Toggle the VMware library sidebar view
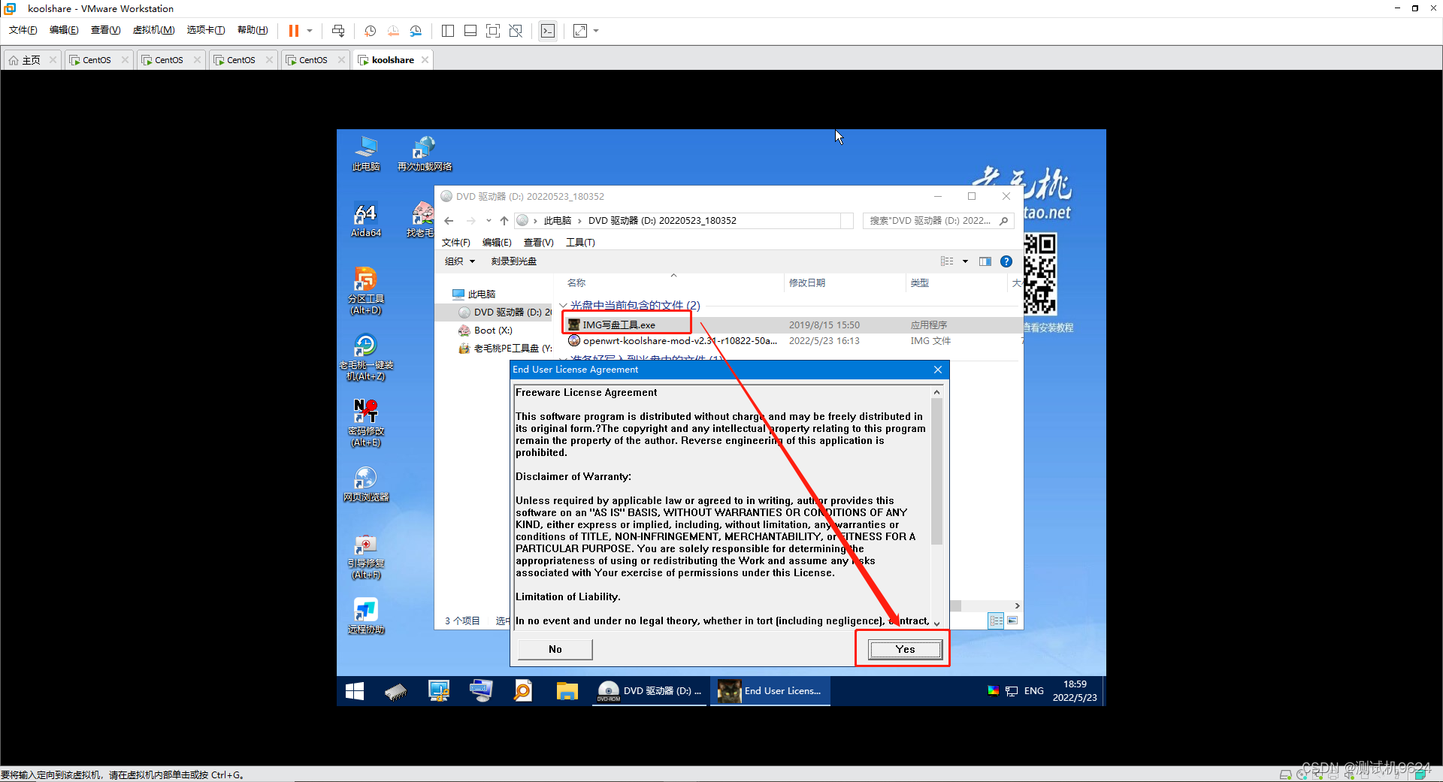This screenshot has width=1443, height=782. tap(448, 31)
